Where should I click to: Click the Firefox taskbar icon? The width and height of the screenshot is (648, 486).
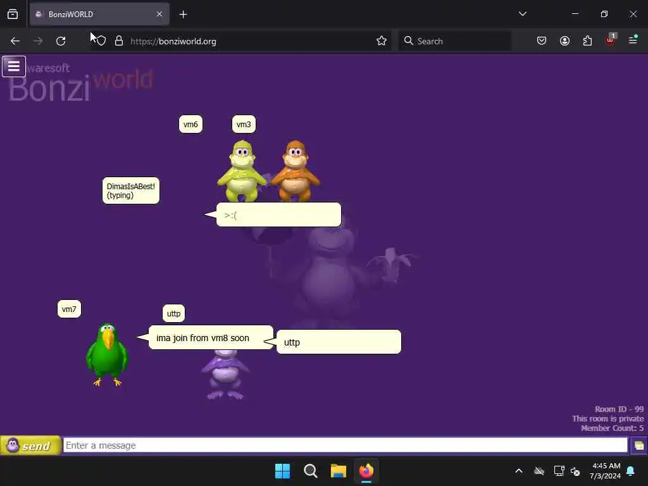tap(366, 471)
